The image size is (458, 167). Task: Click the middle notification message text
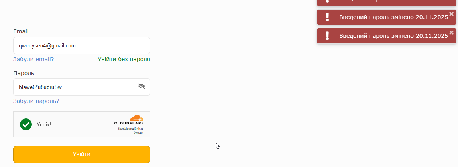click(x=393, y=17)
